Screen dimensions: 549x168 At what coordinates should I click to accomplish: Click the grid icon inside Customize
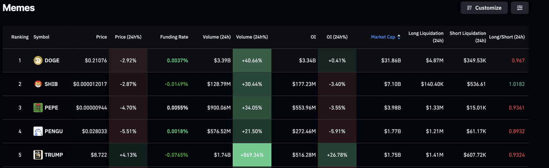pos(470,8)
